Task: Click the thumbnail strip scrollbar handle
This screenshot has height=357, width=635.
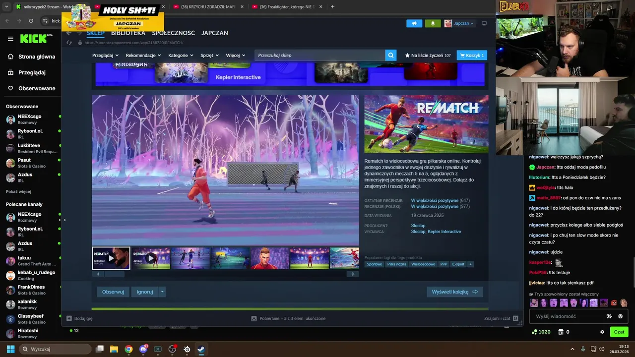Action: click(x=114, y=274)
